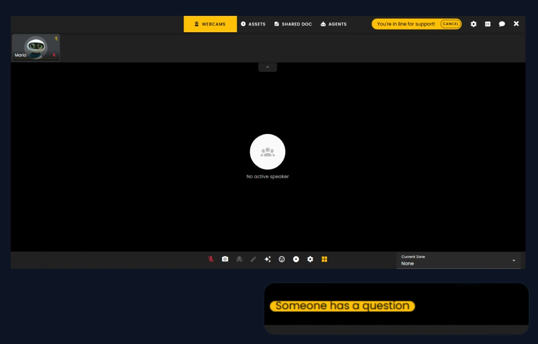Screen dimensions: 538x344
Task: Cancel the support queue request
Action: (x=450, y=24)
